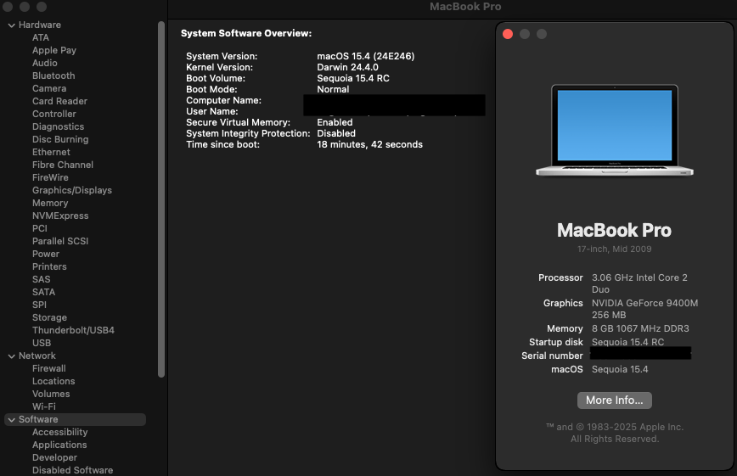737x476 pixels.
Task: Select the Software category row
Action: tap(76, 420)
